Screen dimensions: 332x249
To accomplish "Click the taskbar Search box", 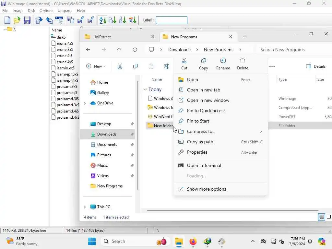I will coord(136,241).
